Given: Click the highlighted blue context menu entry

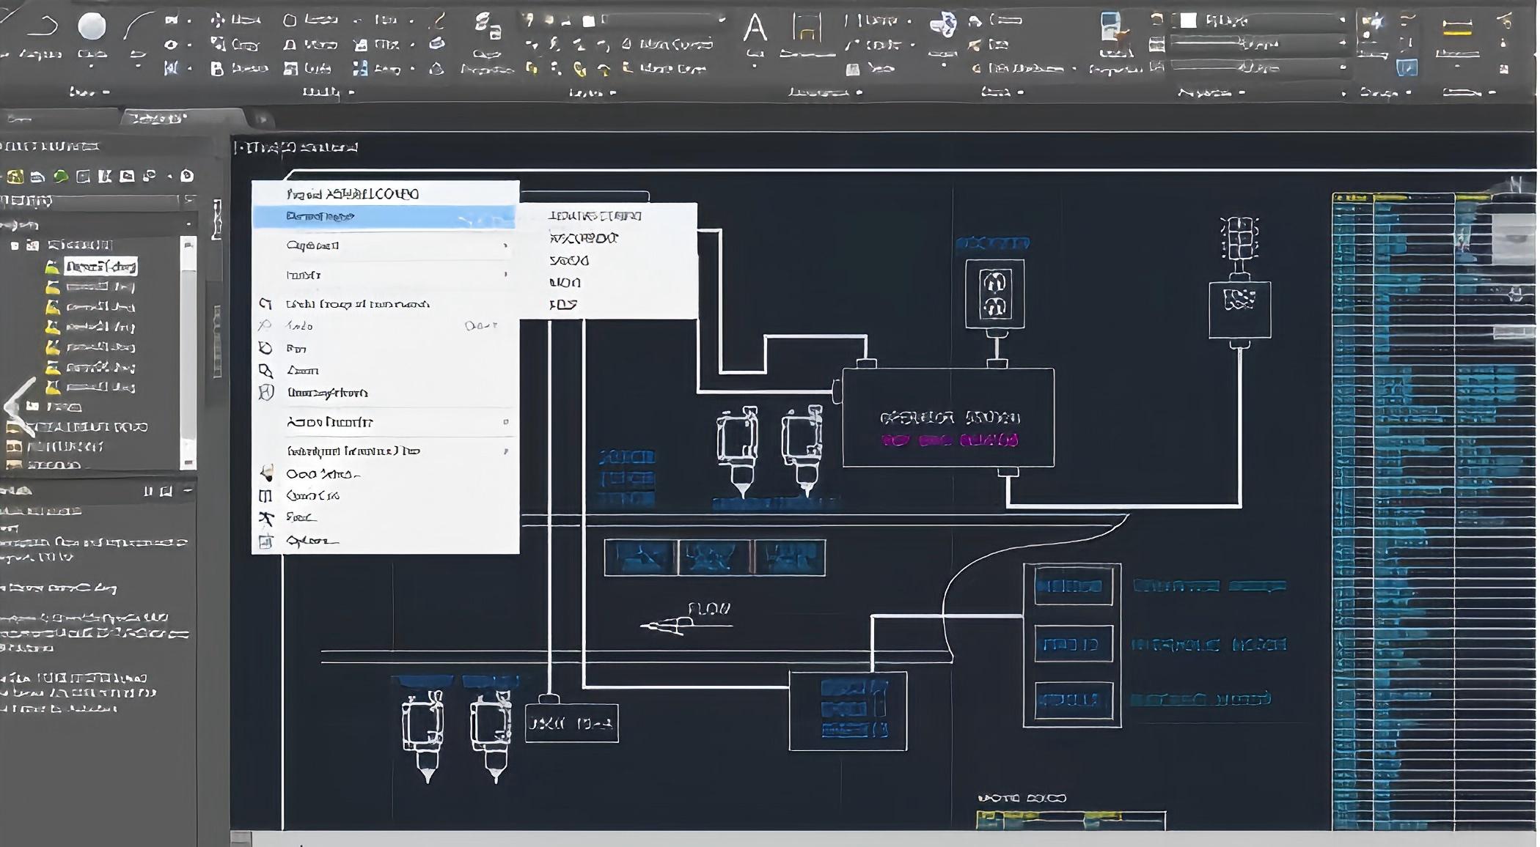Looking at the screenshot, I should tap(385, 217).
